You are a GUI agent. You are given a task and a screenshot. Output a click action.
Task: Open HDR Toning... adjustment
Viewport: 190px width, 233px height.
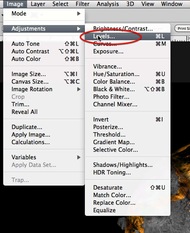[x=127, y=172]
